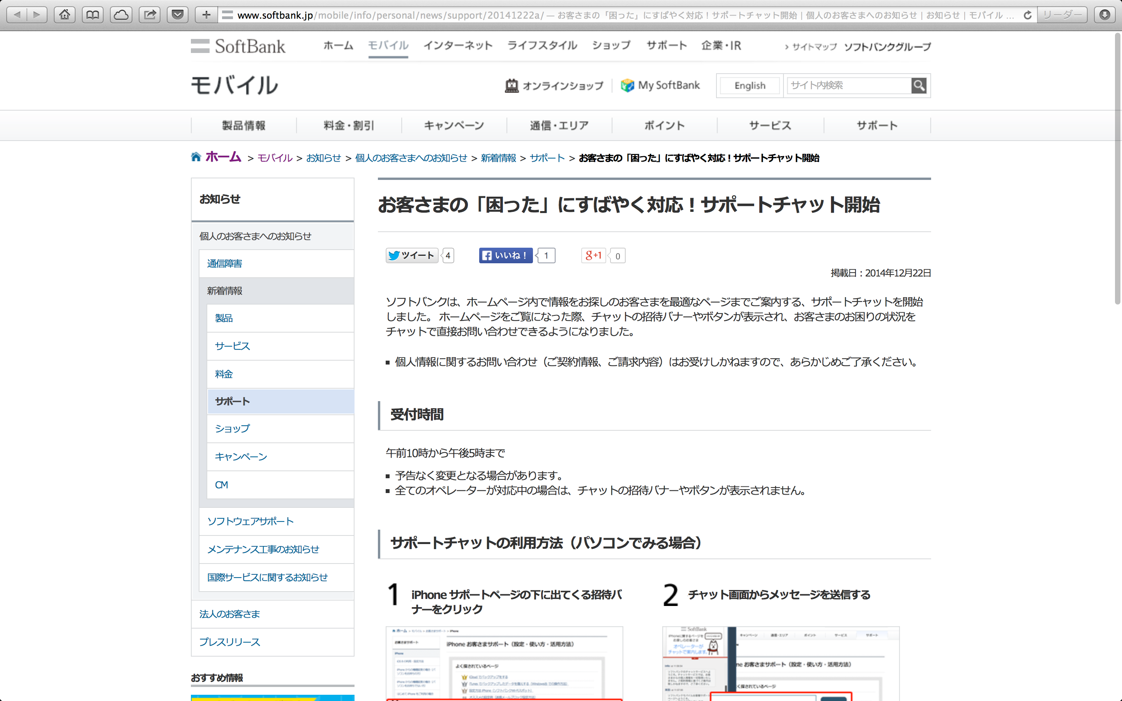Click the サイト内検索 search input field

pos(849,85)
